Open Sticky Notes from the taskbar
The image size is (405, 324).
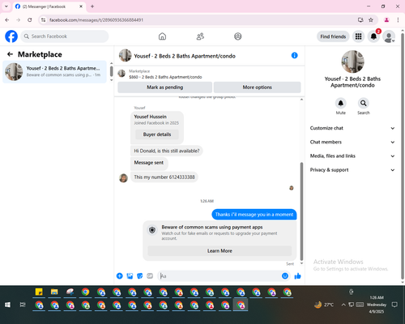(39, 292)
